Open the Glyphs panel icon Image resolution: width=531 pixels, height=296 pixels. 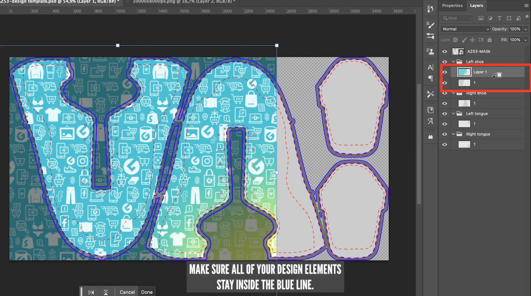[430, 121]
